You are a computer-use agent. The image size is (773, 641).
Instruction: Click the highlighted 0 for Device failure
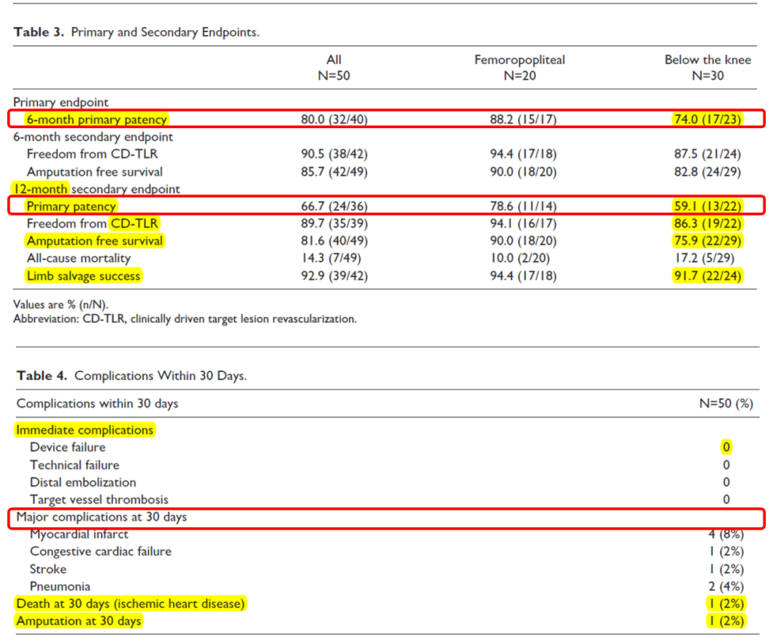tap(726, 448)
